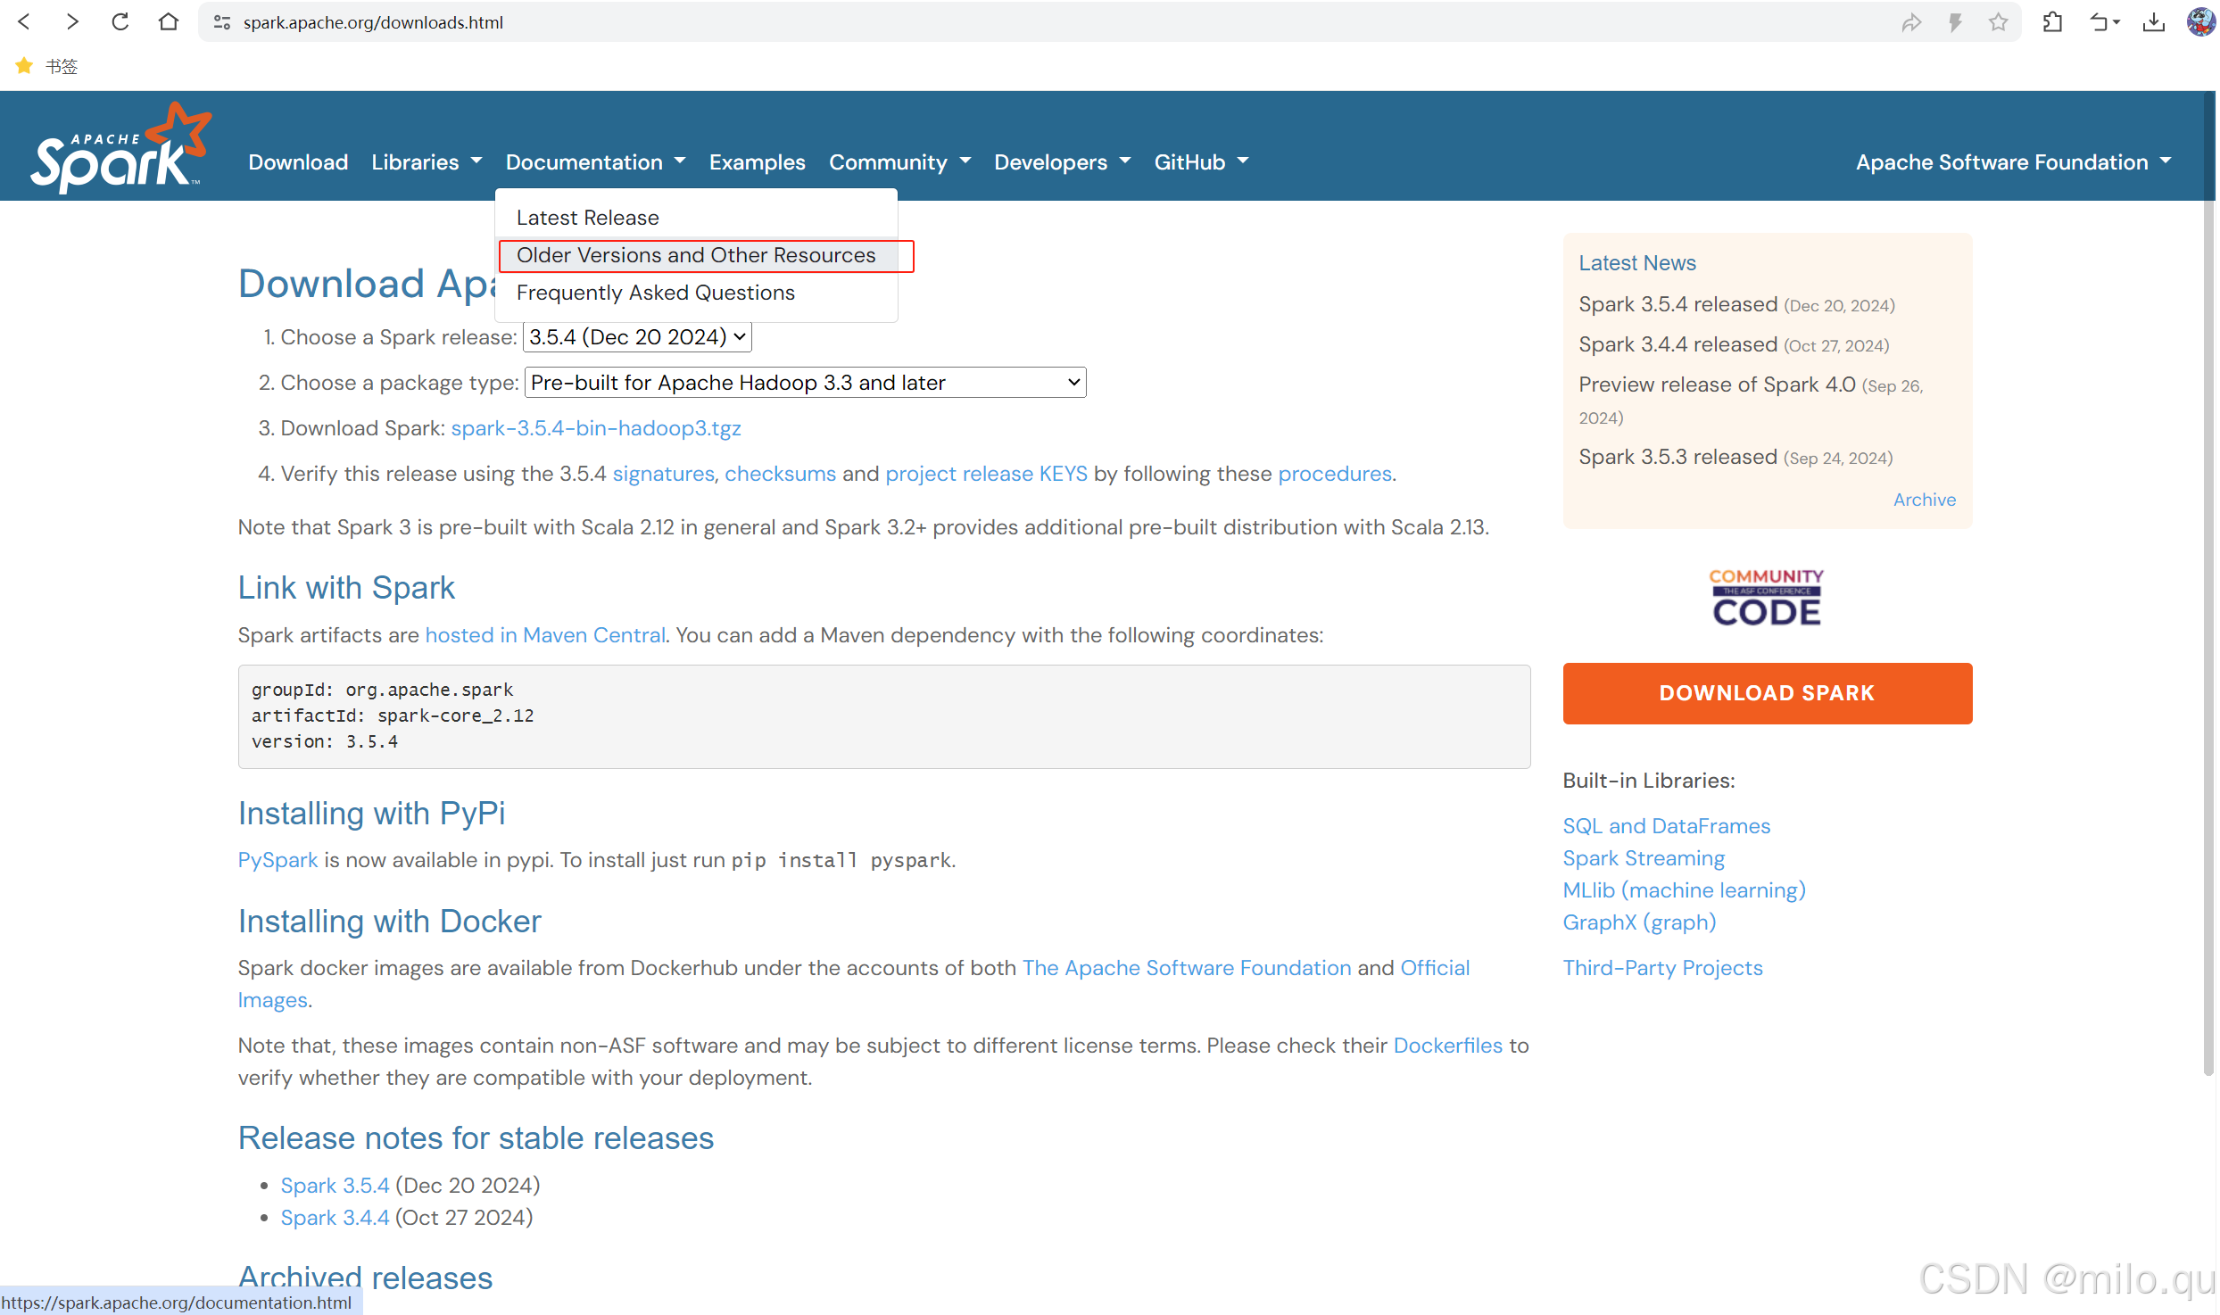Open the news Archive link
Image resolution: width=2220 pixels, height=1315 pixels.
(1924, 500)
